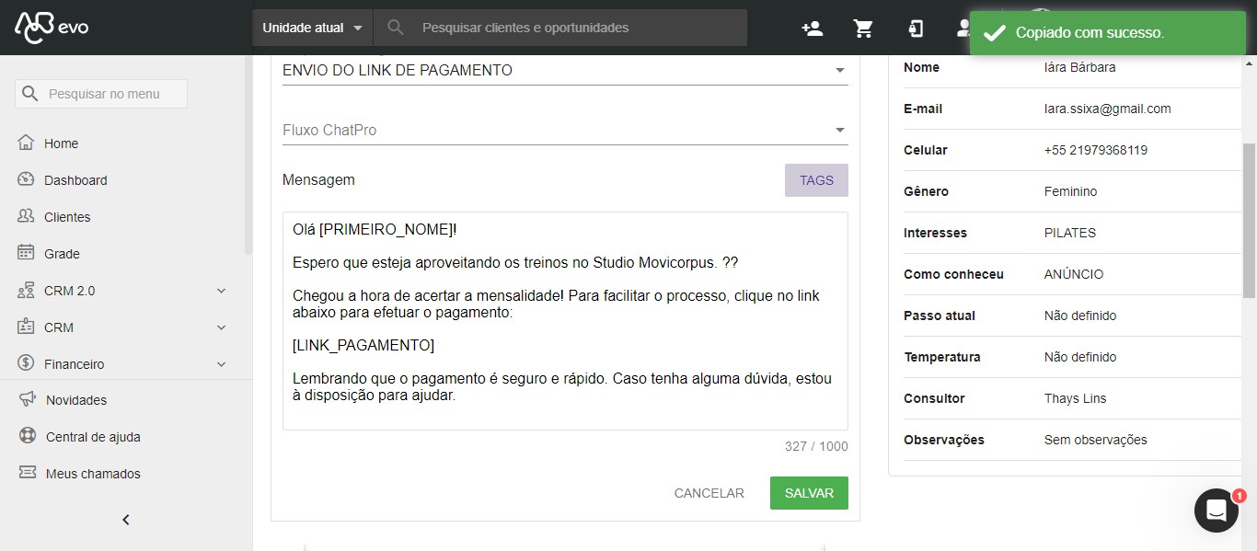Image resolution: width=1257 pixels, height=551 pixels.
Task: Click the Mensagem label
Action: coord(318,180)
